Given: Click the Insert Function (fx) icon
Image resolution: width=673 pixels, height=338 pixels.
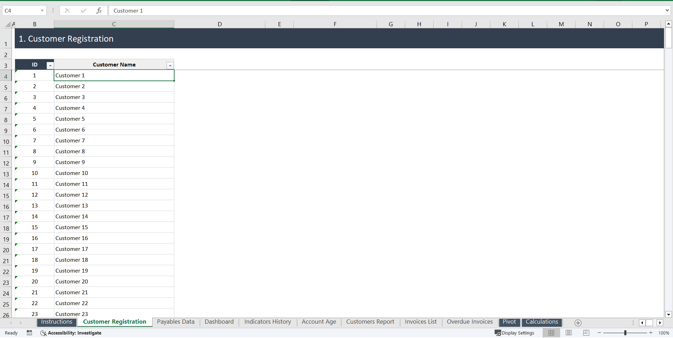Looking at the screenshot, I should [99, 10].
